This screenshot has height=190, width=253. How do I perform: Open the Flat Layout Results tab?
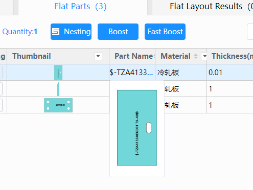pyautogui.click(x=211, y=7)
